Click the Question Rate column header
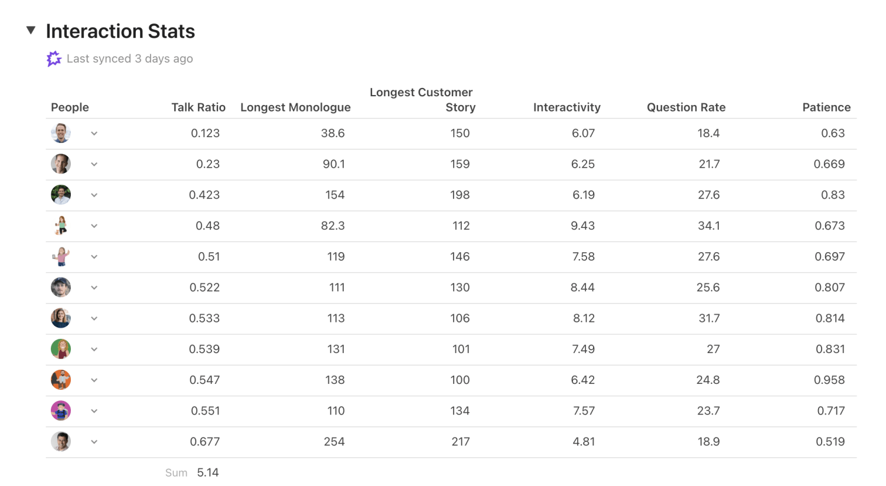The image size is (886, 486). [686, 107]
